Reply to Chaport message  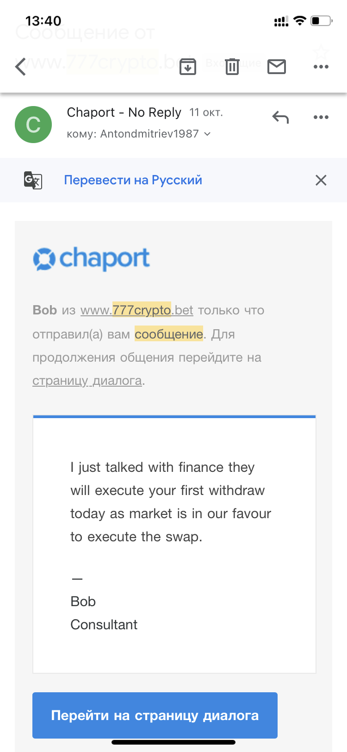point(280,117)
